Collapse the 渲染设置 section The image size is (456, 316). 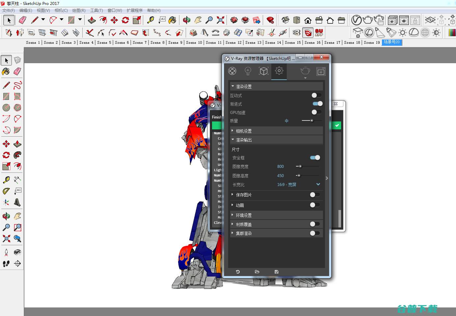(x=276, y=87)
